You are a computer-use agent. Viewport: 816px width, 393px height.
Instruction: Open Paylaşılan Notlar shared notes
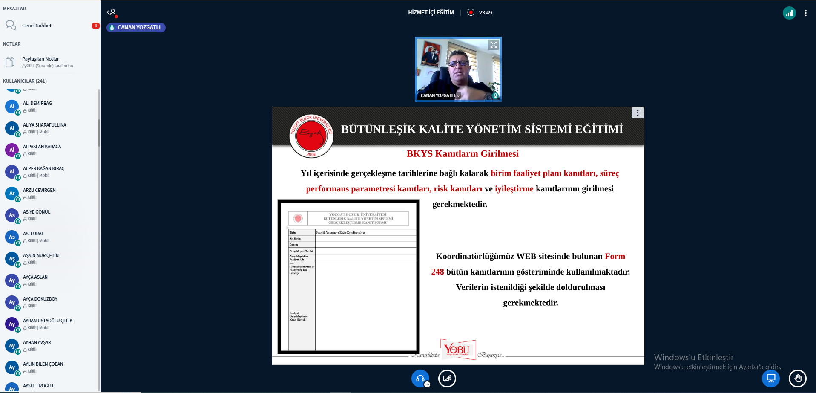(40, 59)
